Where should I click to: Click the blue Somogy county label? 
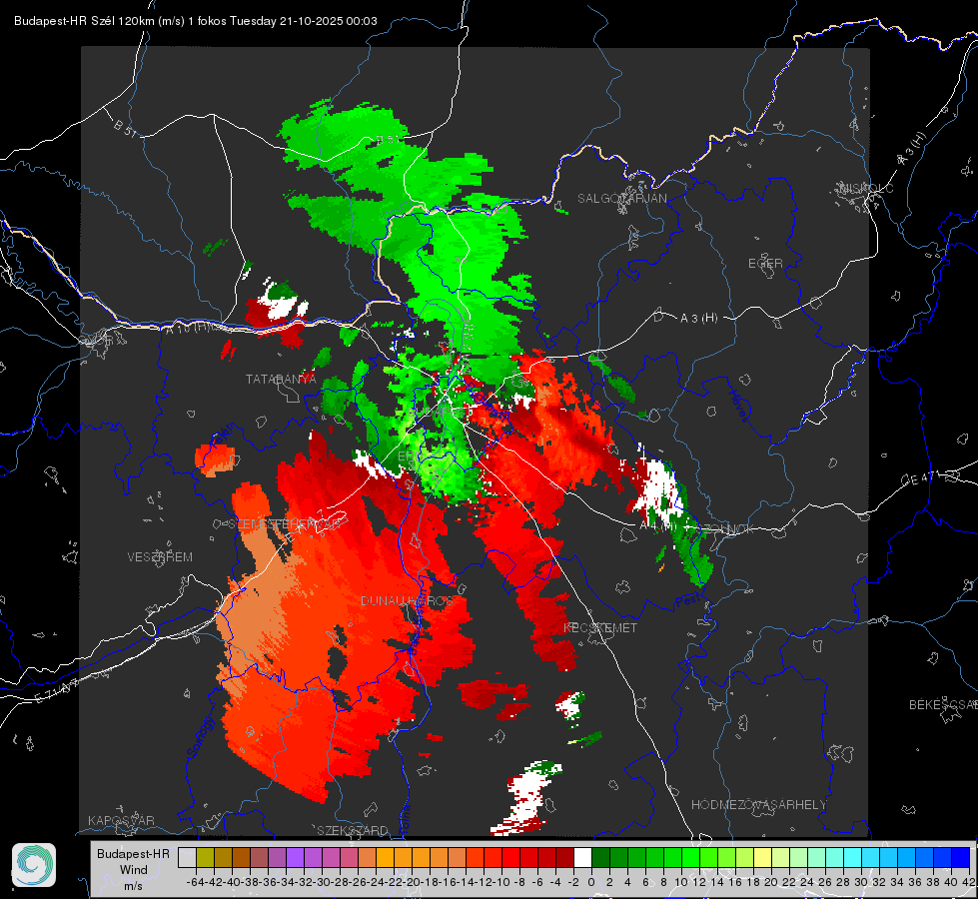[202, 737]
